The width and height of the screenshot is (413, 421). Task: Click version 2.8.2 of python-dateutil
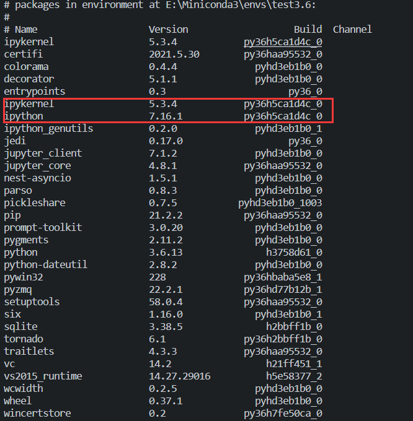(163, 264)
